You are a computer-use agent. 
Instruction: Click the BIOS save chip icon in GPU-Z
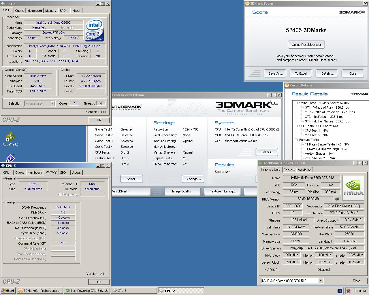coord(337,198)
